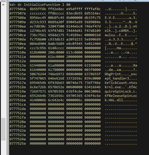149x155 pixels.
Task: Click hex value 4148006b
Action: click(38, 100)
